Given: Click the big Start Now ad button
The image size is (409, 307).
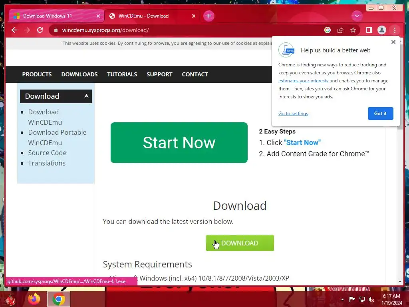Looking at the screenshot, I should click(179, 143).
